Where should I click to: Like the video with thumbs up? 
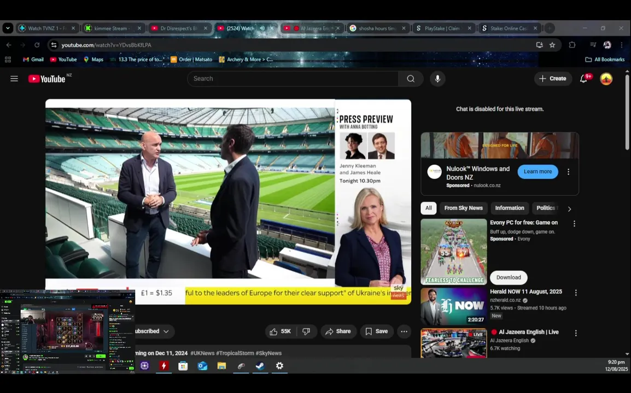click(281, 331)
